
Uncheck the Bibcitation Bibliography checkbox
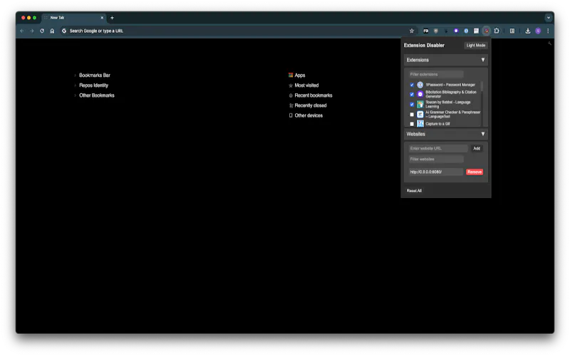click(x=412, y=95)
